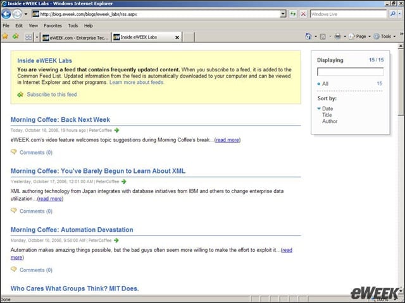Open Comments under Automation Devastation post
Image resolution: width=405 pixels, height=303 pixels.
coord(36,270)
